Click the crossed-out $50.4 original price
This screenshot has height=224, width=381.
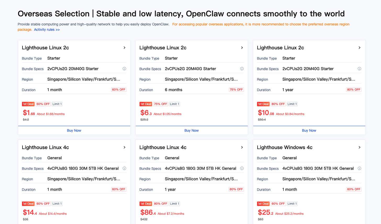[262, 120]
